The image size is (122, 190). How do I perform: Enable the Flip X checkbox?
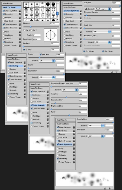click(x=24, y=30)
